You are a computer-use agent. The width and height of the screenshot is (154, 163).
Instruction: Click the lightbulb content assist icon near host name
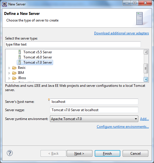pyautogui.click(x=49, y=100)
